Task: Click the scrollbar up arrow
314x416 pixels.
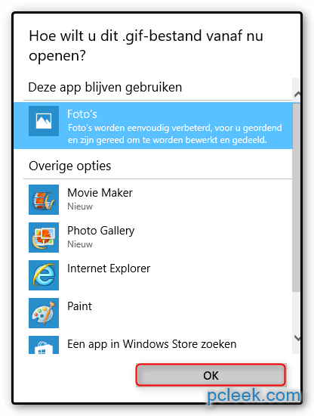Action: (x=297, y=94)
